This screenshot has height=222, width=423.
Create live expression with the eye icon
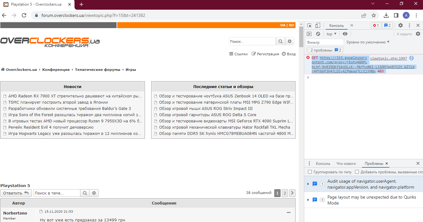click(345, 34)
